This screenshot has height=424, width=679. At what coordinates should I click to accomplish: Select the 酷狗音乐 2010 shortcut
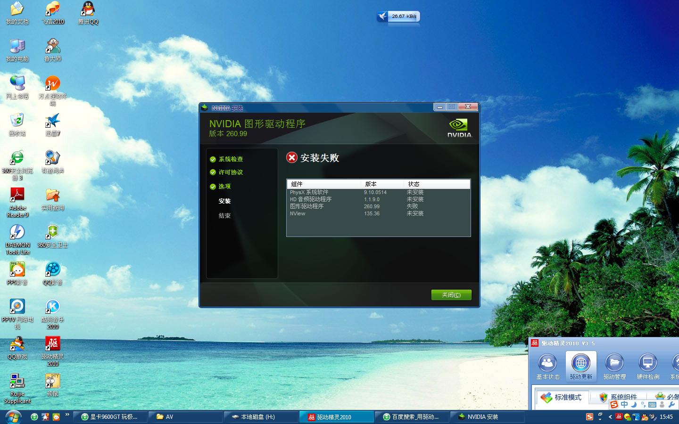point(52,314)
